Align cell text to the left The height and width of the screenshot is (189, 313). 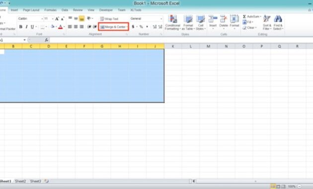click(70, 26)
